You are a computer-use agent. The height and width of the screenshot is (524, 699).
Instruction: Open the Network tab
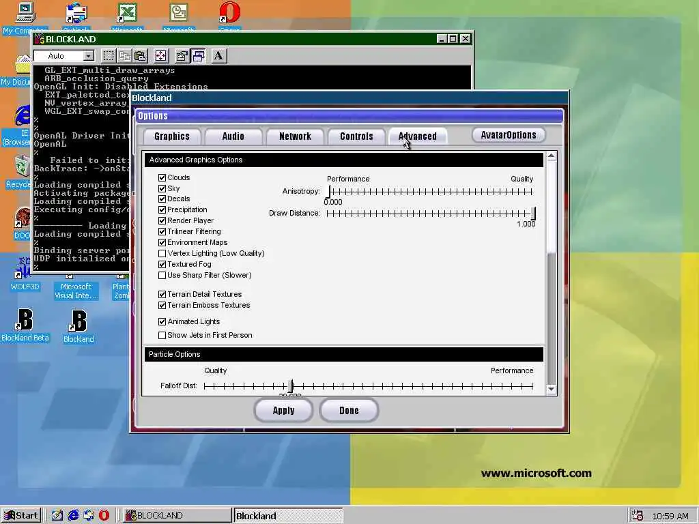click(x=295, y=136)
